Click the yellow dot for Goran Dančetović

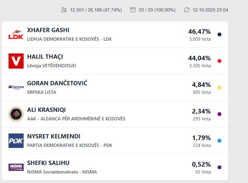coord(219,88)
